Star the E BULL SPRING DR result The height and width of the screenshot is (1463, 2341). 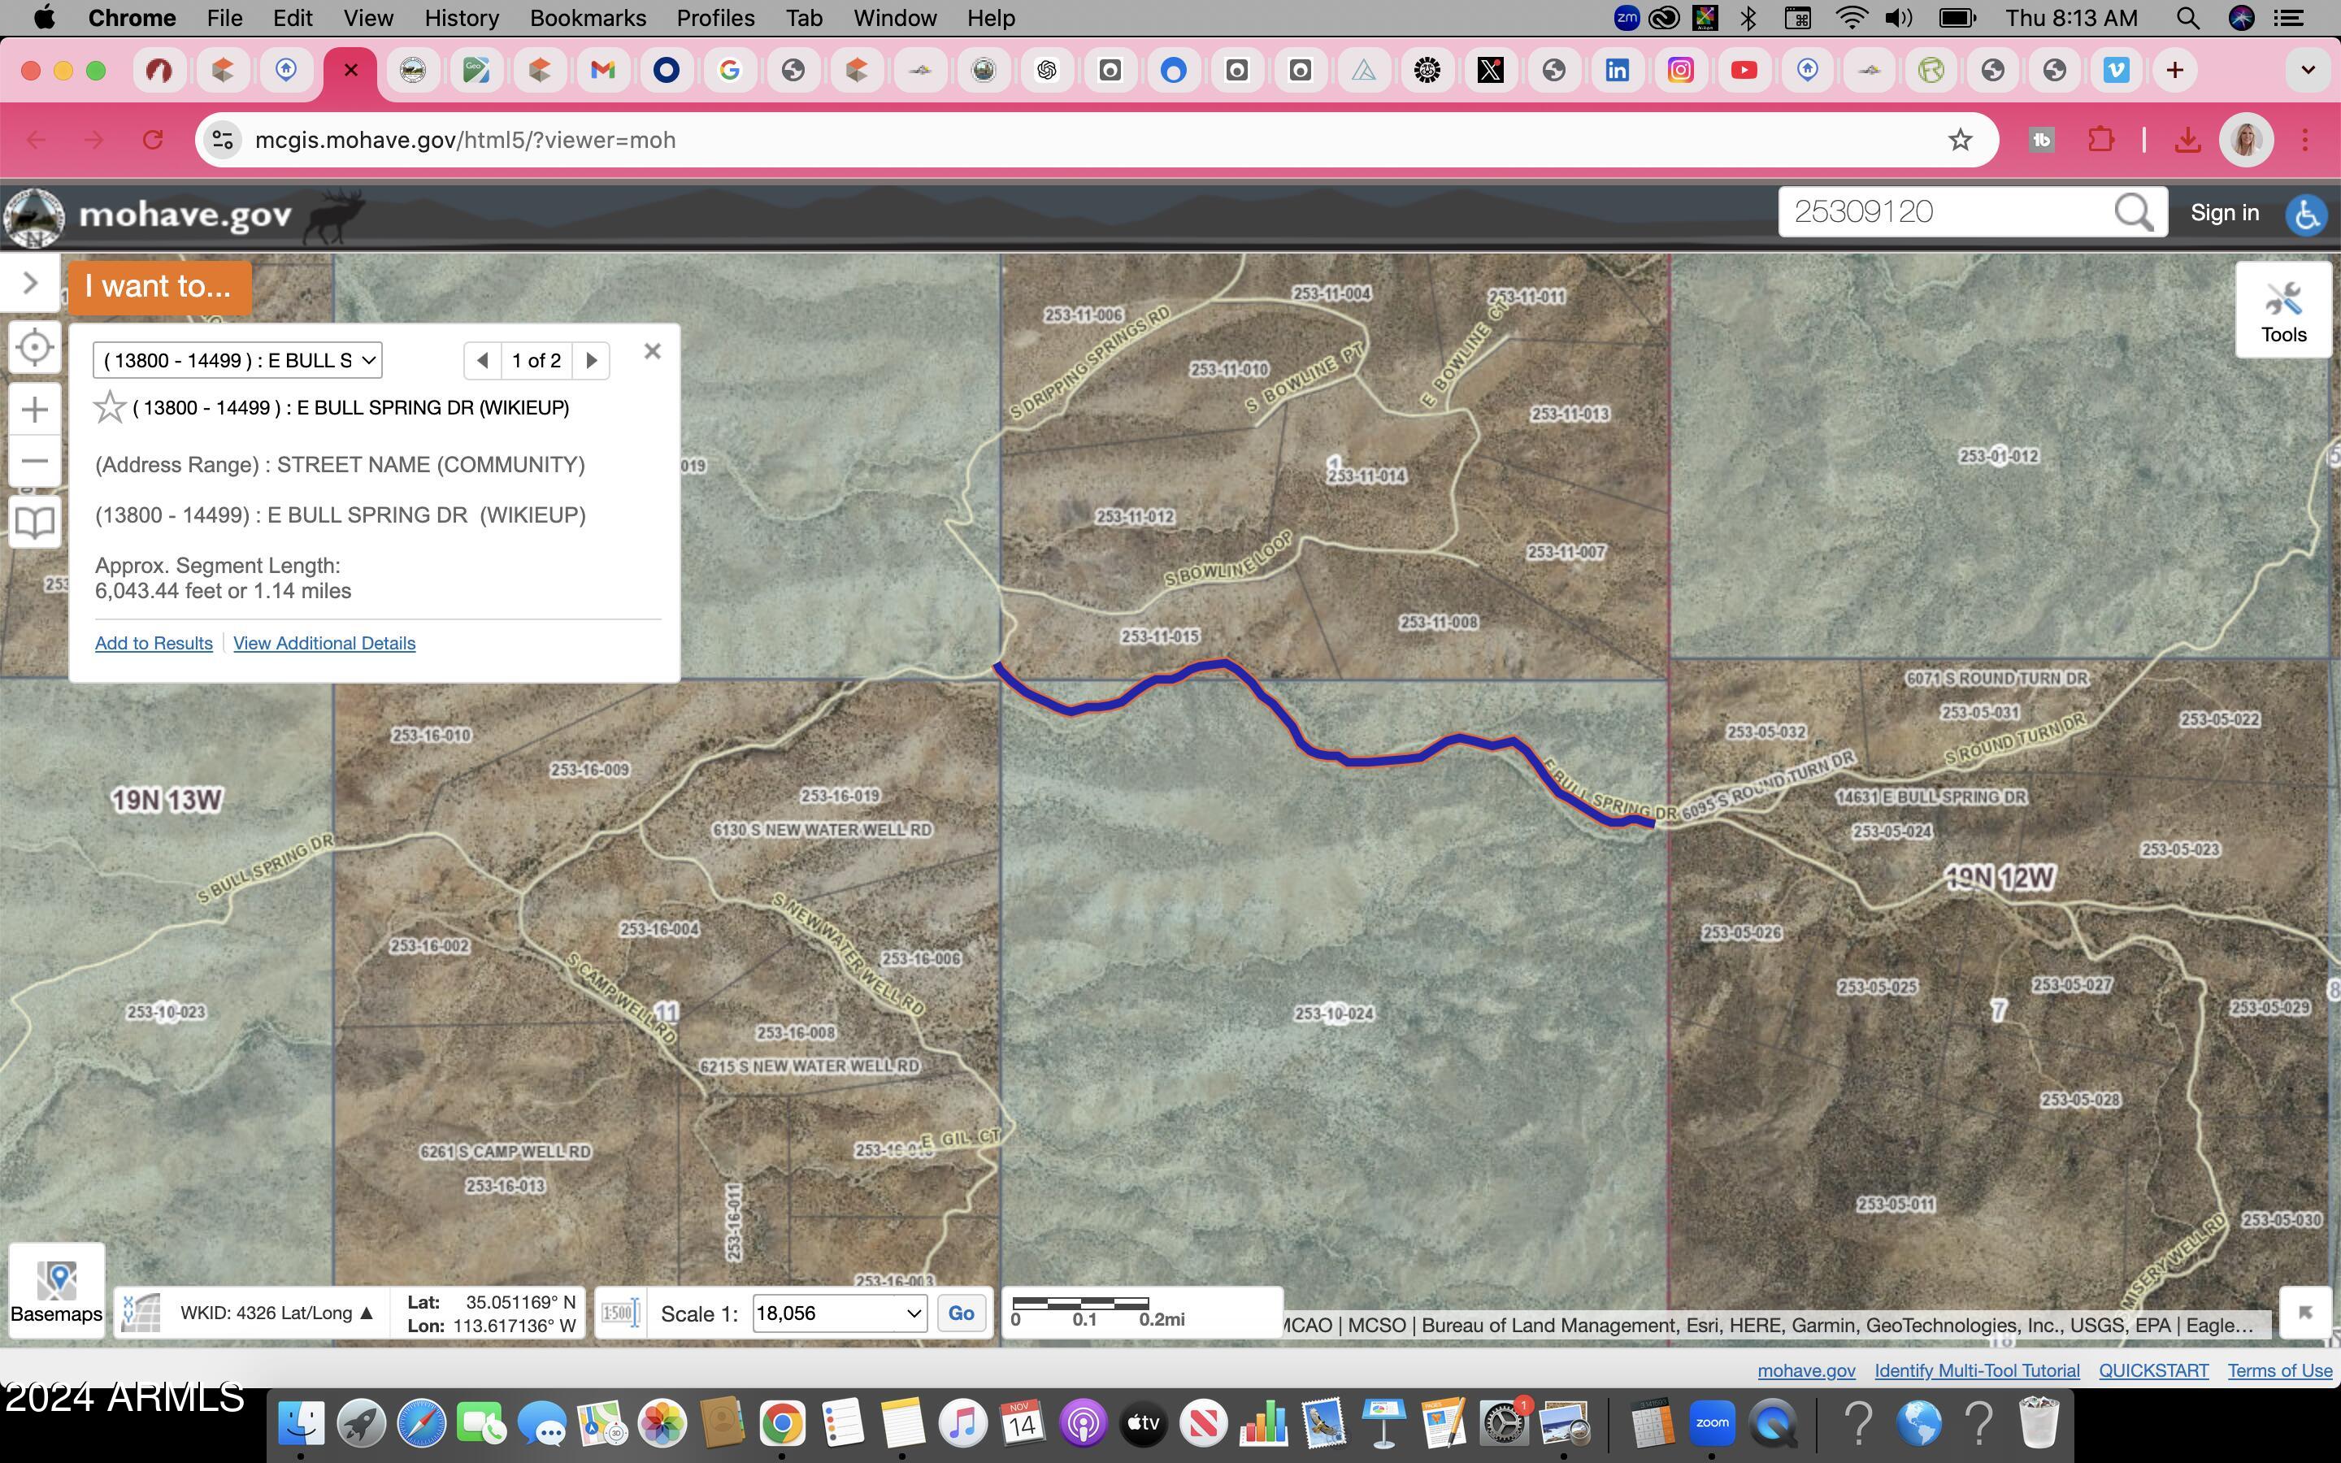[x=109, y=406]
